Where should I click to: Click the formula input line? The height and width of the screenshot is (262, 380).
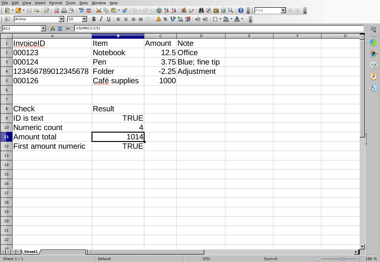click(x=219, y=28)
